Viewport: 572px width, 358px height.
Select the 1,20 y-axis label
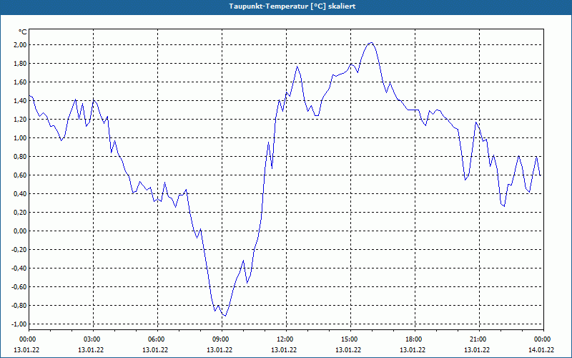[19, 120]
